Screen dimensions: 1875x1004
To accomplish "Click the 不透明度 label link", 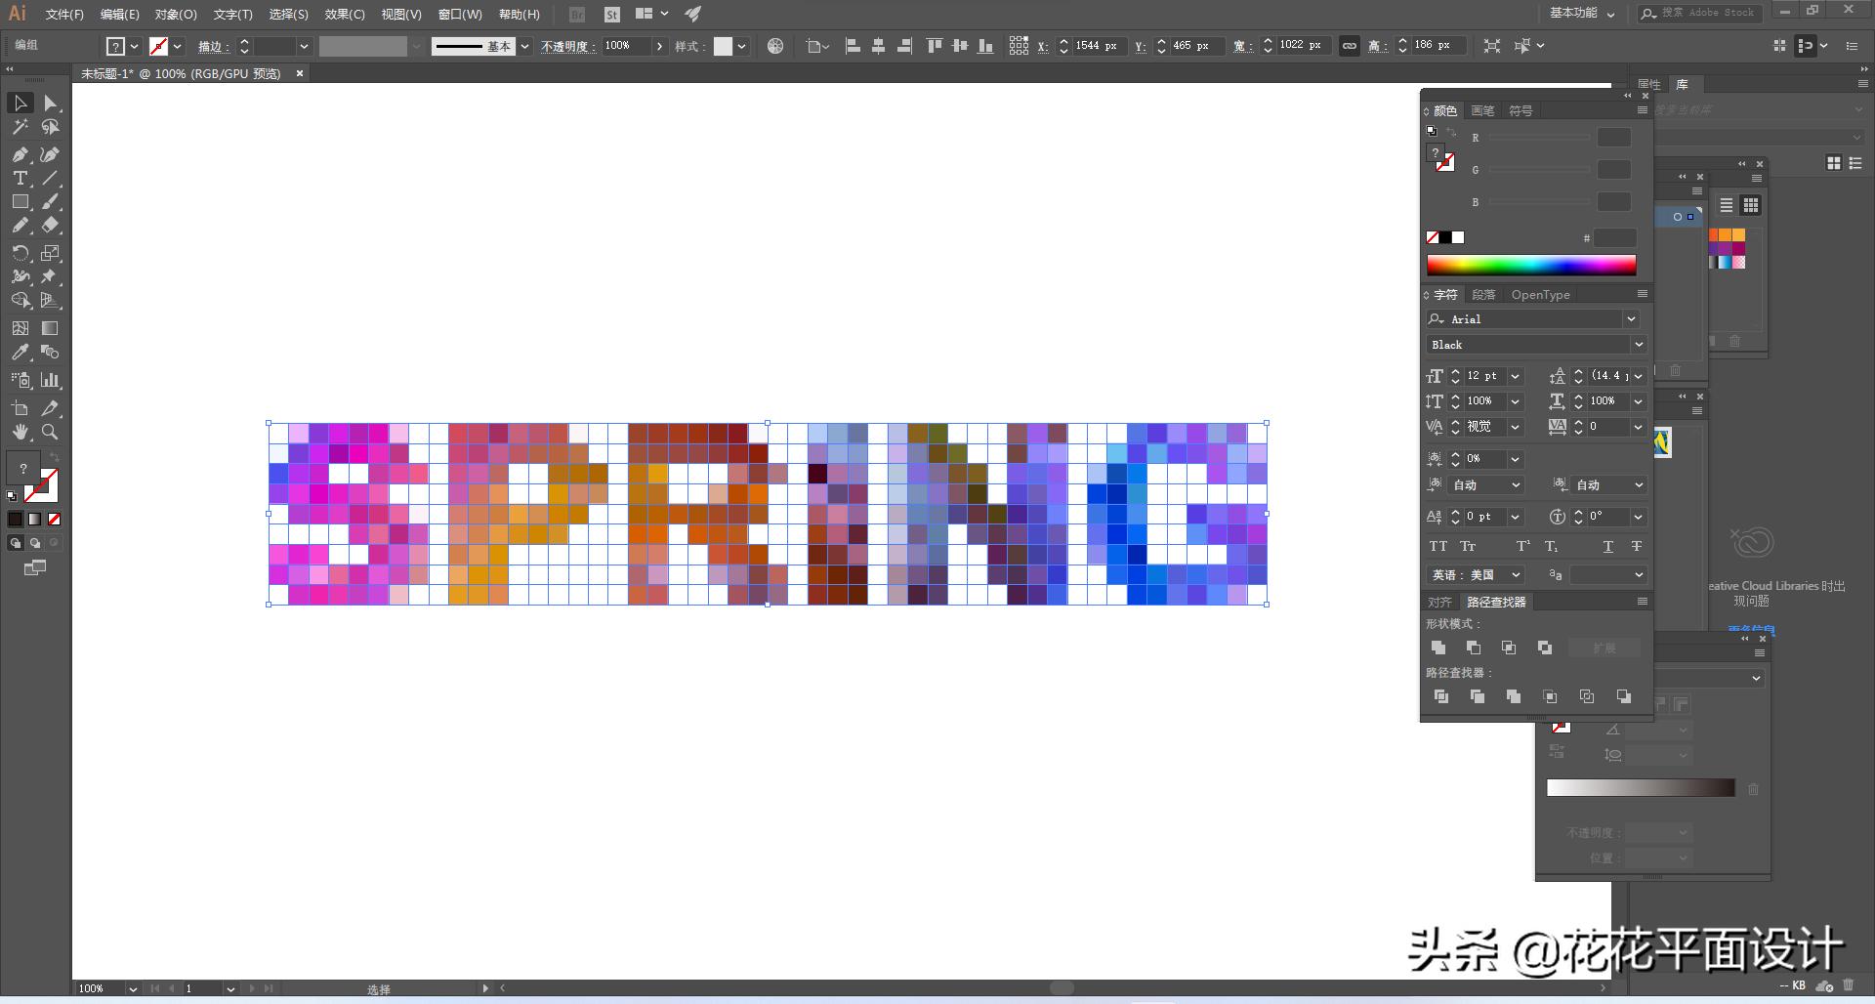I will 567,46.
